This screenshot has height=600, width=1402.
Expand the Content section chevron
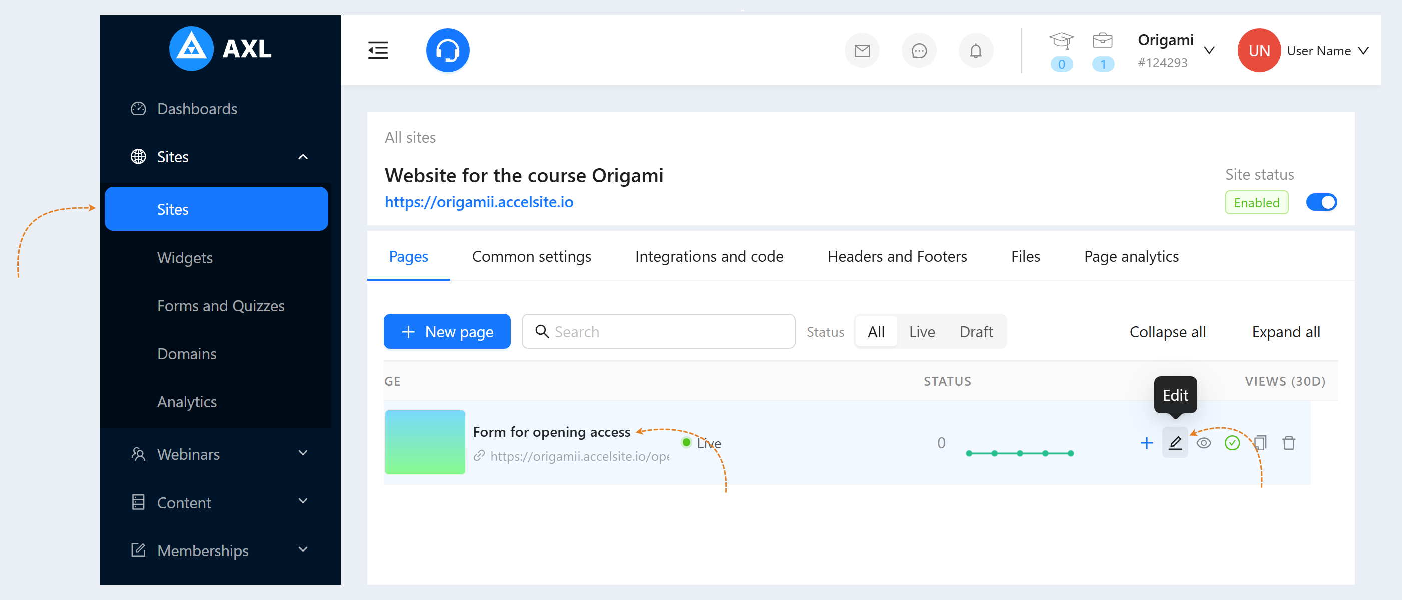(303, 501)
